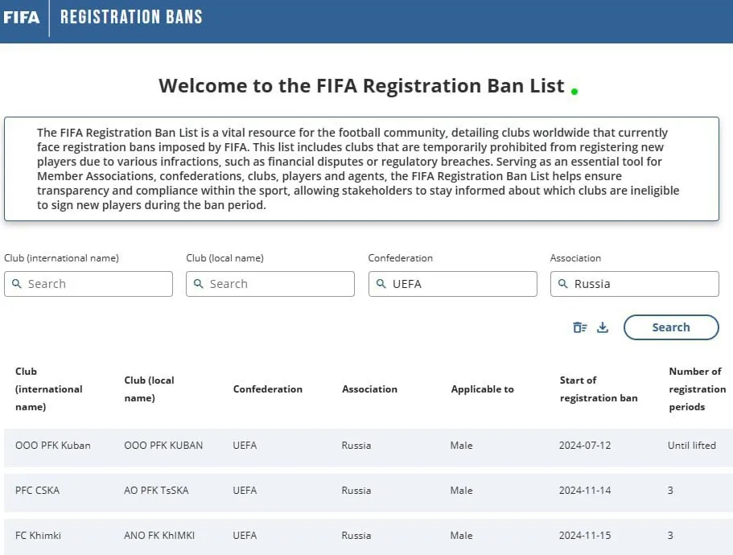Sort by Start of registration ban column
This screenshot has height=555, width=733.
pos(599,389)
